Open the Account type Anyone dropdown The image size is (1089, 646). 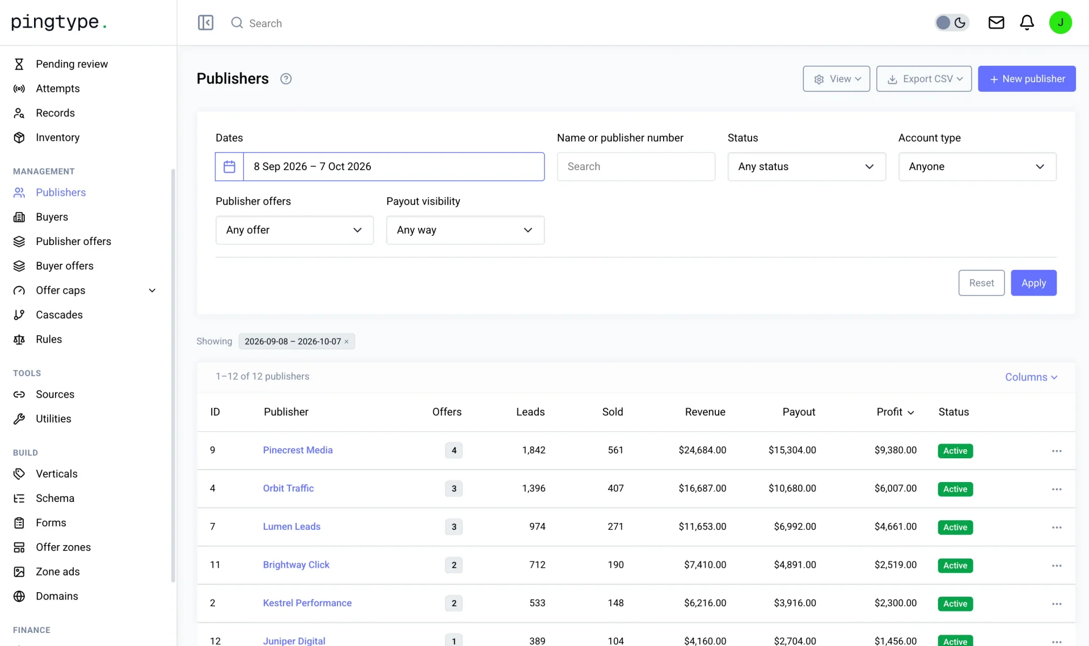pos(977,167)
